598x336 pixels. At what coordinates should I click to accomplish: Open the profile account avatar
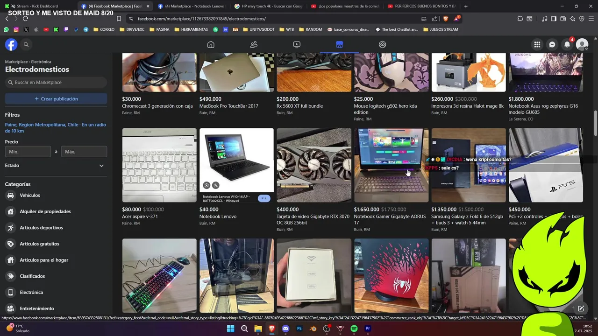tap(582, 44)
